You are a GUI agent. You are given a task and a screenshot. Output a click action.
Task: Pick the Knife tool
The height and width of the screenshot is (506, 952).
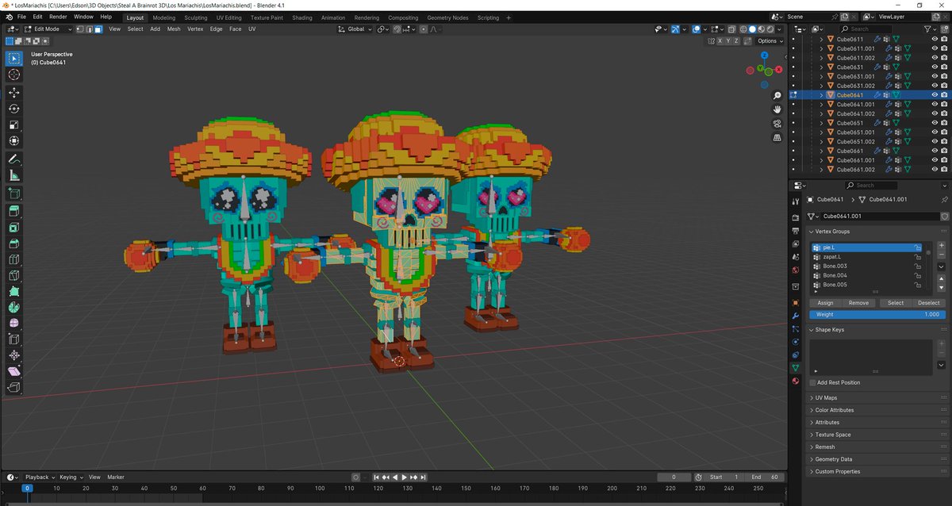pyautogui.click(x=14, y=275)
